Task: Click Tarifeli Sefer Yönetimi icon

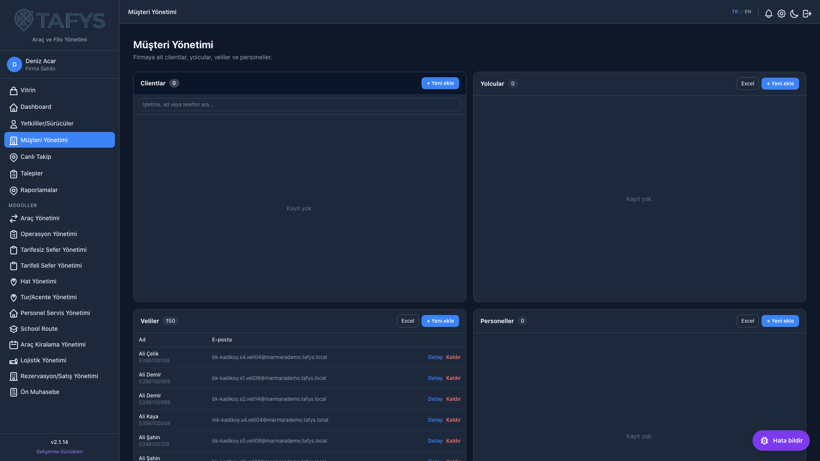Action: 14,266
